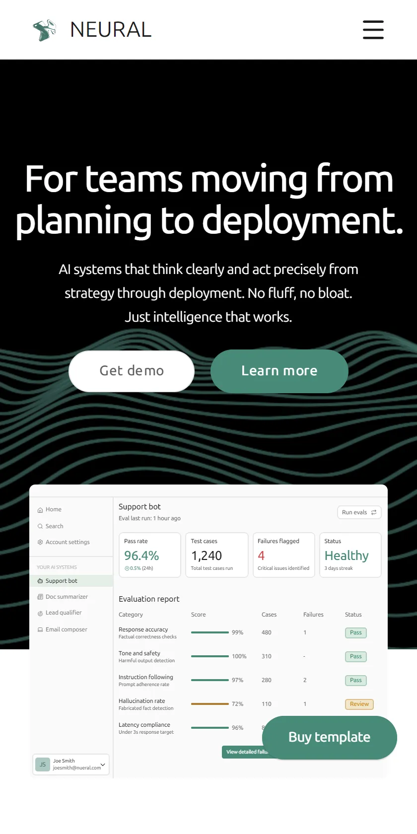The image size is (417, 834).
Task: Click View detailed failures button
Action: [243, 752]
